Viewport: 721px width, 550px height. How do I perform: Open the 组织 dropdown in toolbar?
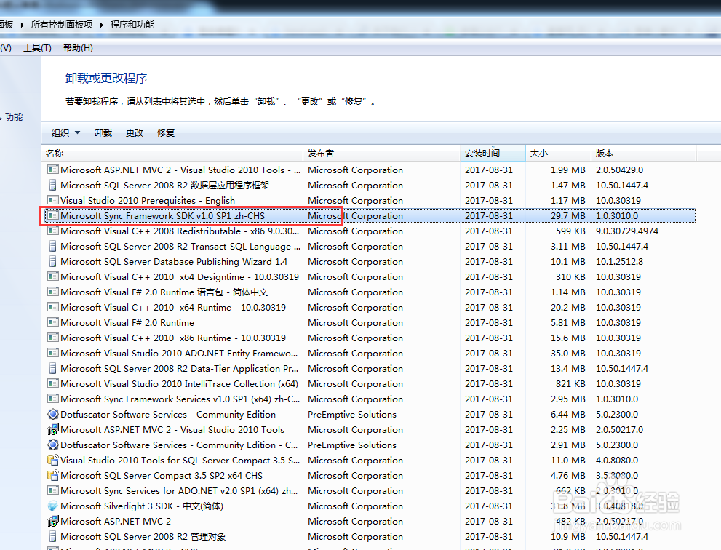point(65,133)
